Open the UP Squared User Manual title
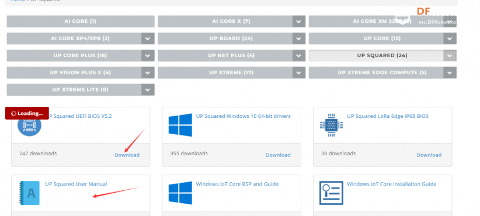Image resolution: width=480 pixels, height=216 pixels. [76, 184]
